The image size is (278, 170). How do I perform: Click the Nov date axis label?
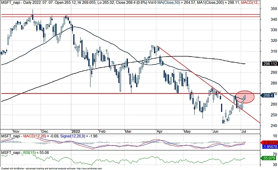point(16,131)
